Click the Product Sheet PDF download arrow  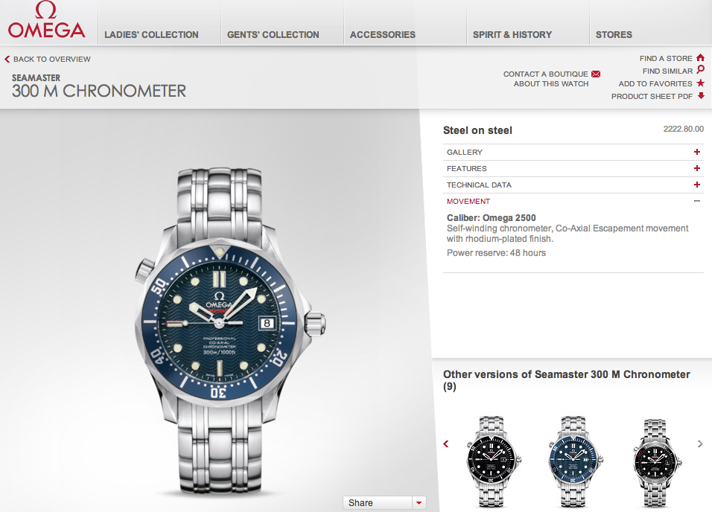tap(701, 96)
